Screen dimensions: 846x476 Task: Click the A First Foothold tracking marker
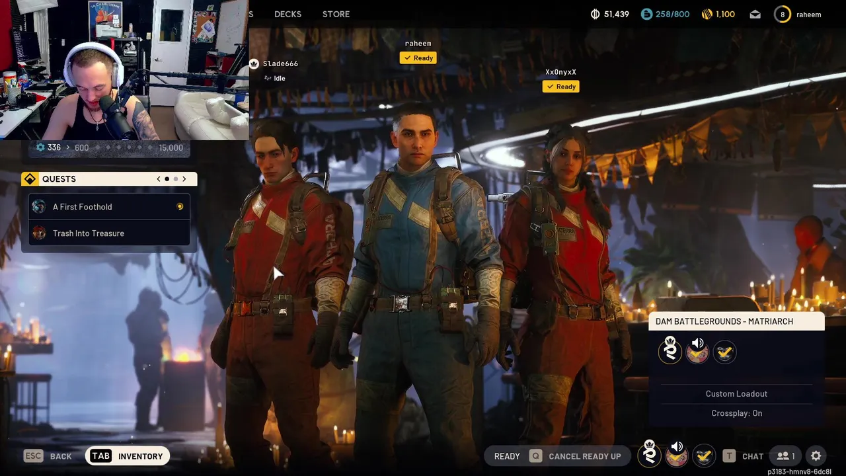point(180,207)
